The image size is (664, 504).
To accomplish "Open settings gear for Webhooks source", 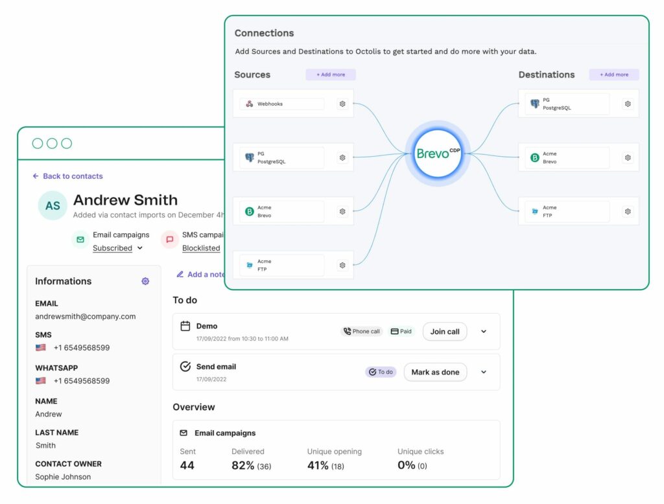I will tap(342, 104).
